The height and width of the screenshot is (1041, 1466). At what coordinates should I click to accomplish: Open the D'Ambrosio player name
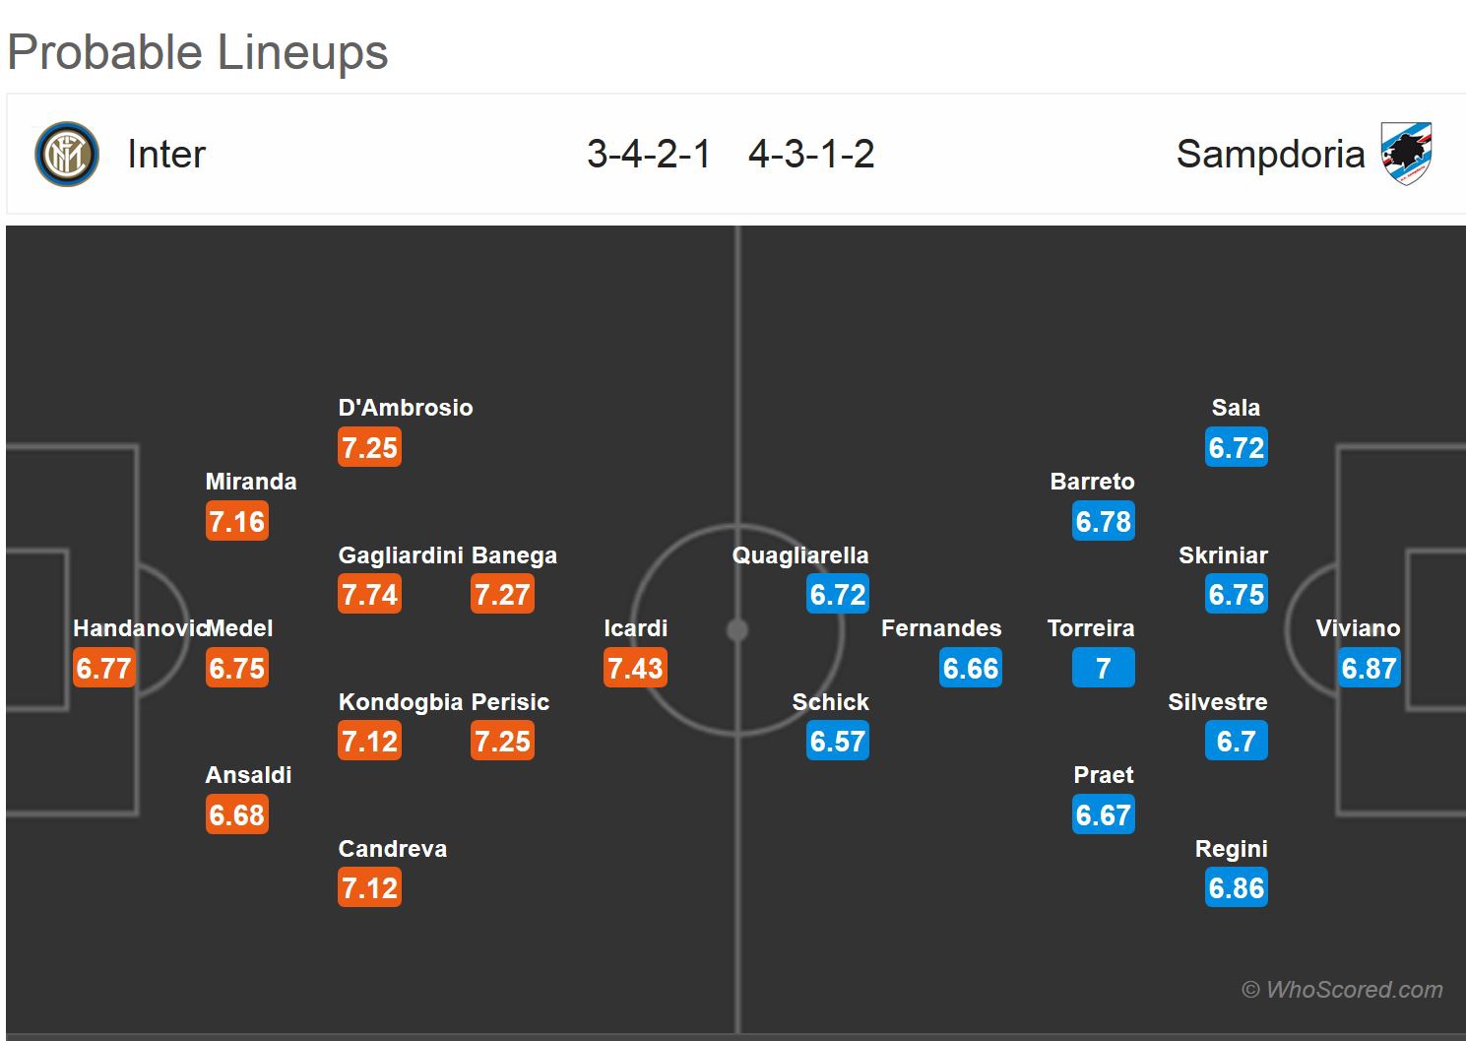click(405, 408)
